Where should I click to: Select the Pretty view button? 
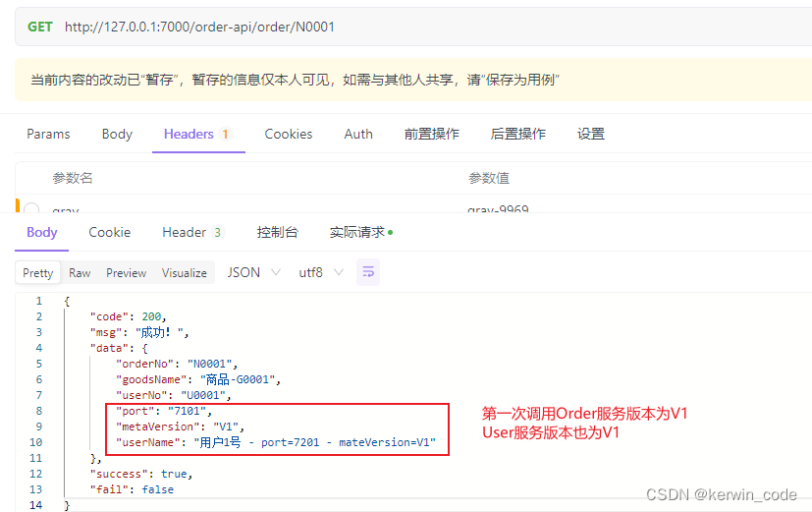tap(38, 272)
